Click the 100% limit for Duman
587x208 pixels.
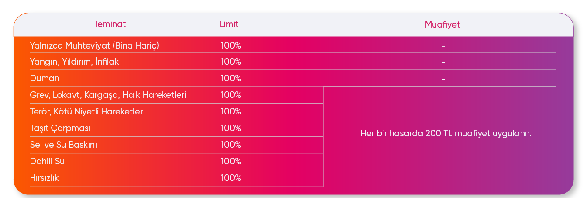coord(231,78)
